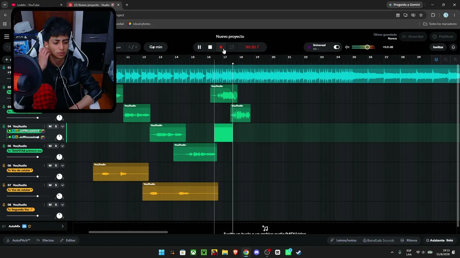Click the Guardar save button
460x258 pixels.
point(413,37)
